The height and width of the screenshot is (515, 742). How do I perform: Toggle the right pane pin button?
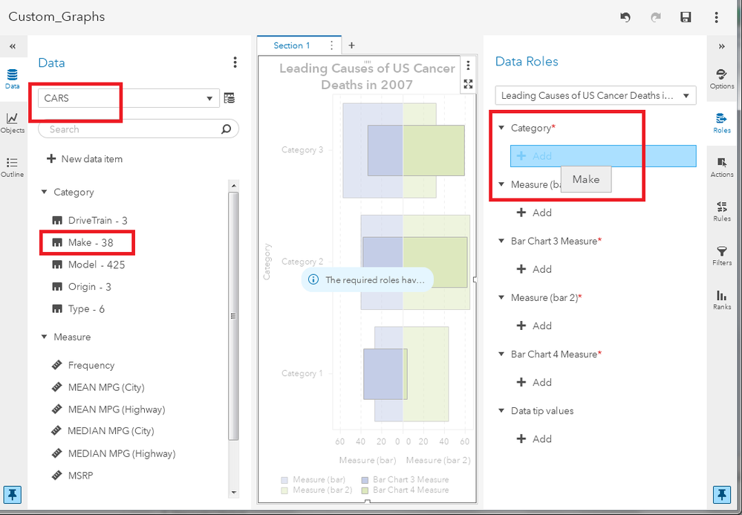[721, 494]
